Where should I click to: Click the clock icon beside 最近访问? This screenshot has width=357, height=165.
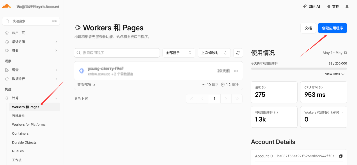pos(7,42)
